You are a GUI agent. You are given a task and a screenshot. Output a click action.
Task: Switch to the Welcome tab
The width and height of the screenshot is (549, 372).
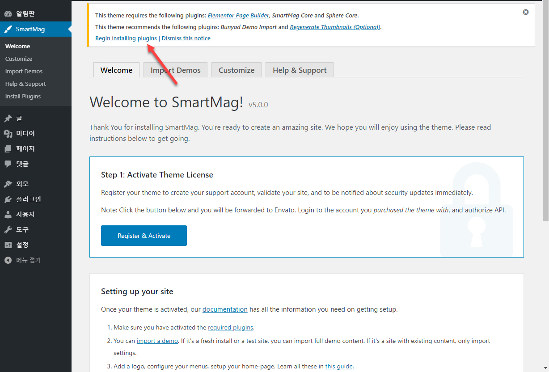(116, 70)
